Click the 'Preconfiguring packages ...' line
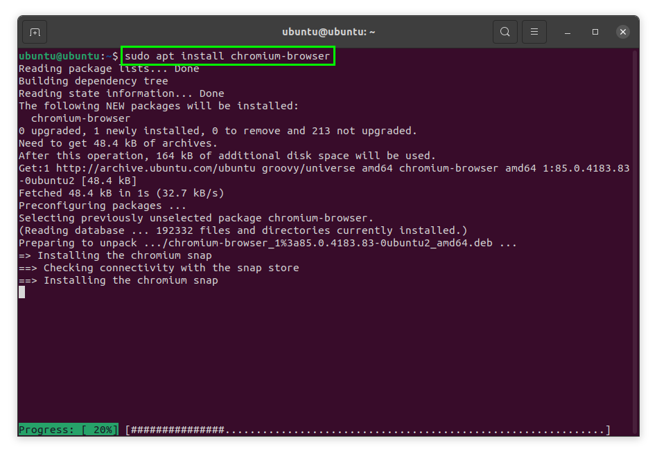Image resolution: width=657 pixels, height=456 pixels. tap(103, 206)
